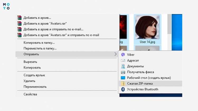198x111 pixels.
Task: Send to Устройство Bluetooth
Action: click(x=150, y=89)
